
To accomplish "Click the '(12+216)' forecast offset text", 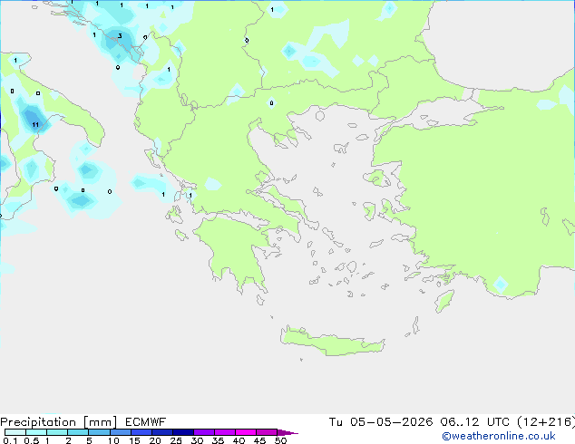I will tap(546, 422).
